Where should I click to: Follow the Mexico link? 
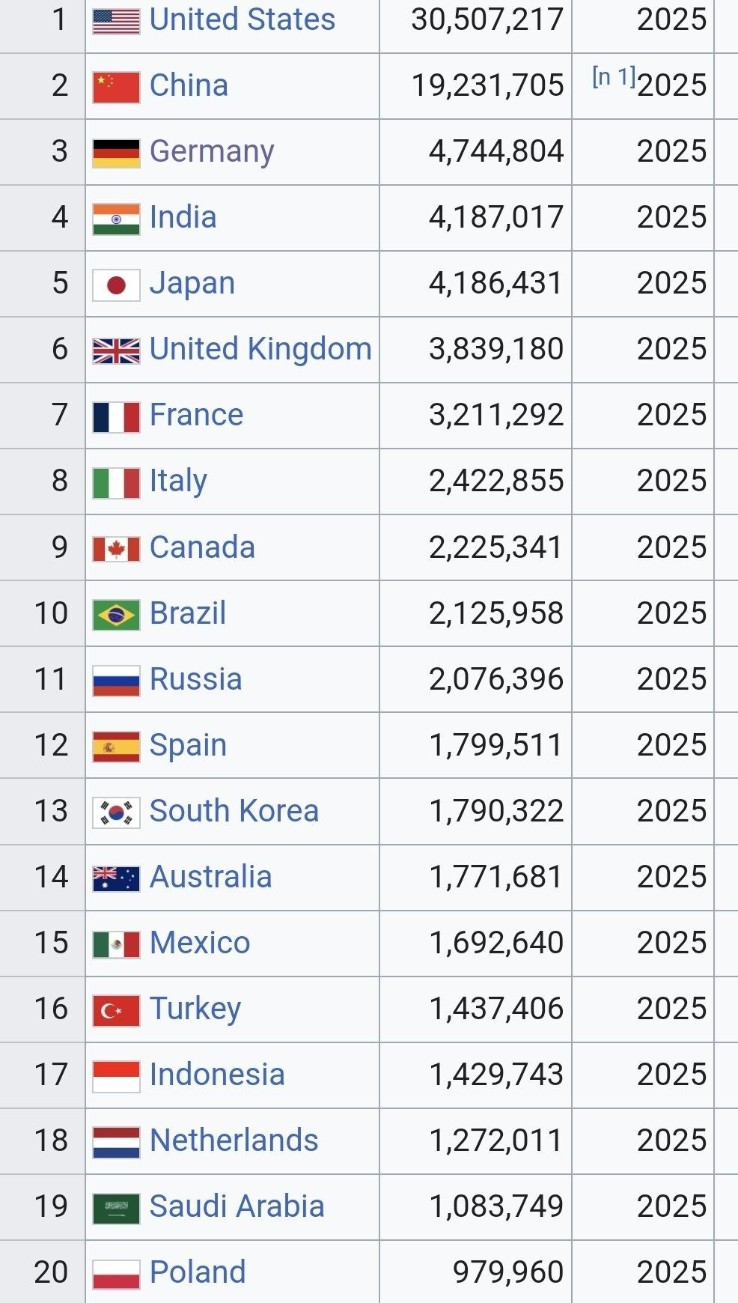pos(200,943)
